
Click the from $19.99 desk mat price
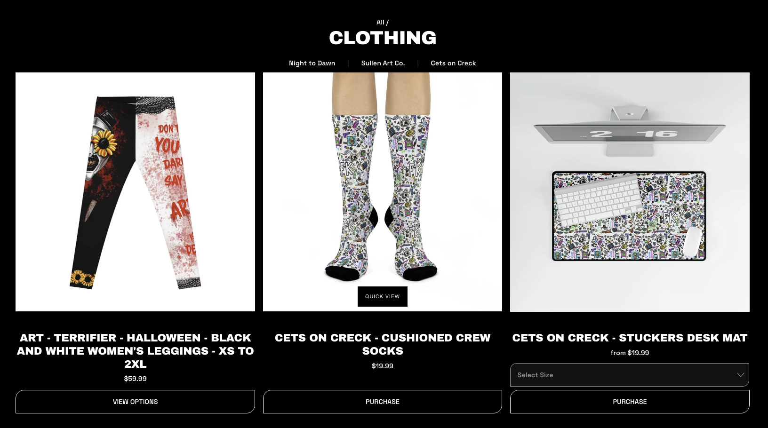[x=630, y=353]
